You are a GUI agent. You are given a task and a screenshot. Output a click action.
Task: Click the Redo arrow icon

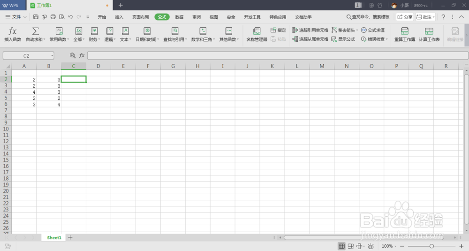[x=79, y=17]
